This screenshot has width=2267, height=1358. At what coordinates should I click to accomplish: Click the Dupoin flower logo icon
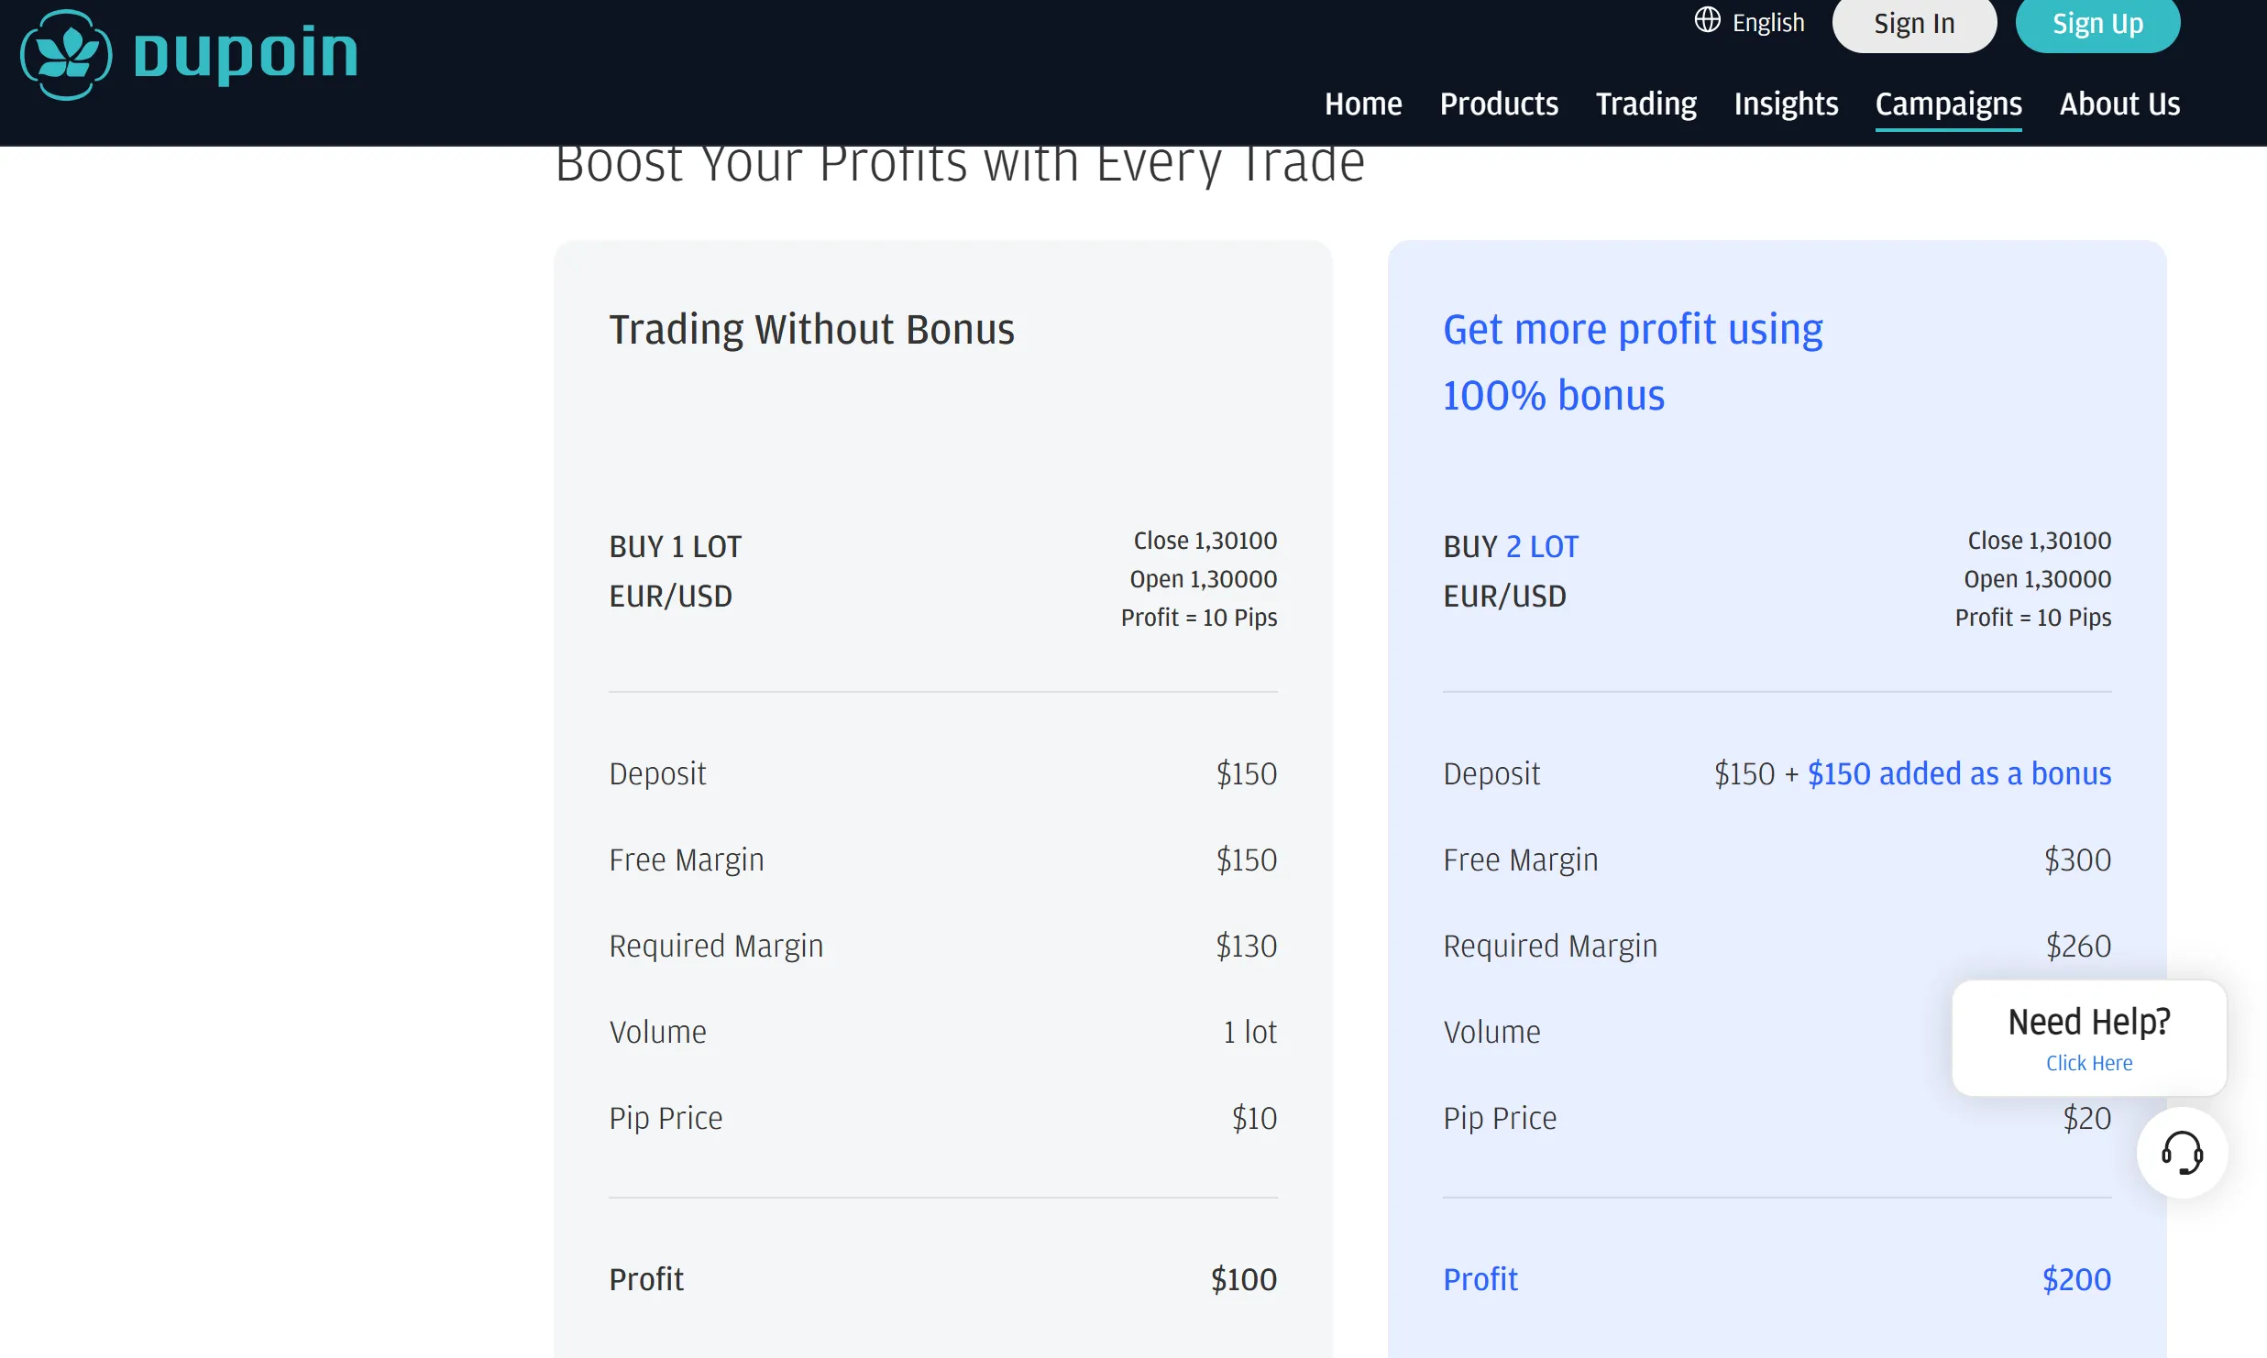click(66, 54)
